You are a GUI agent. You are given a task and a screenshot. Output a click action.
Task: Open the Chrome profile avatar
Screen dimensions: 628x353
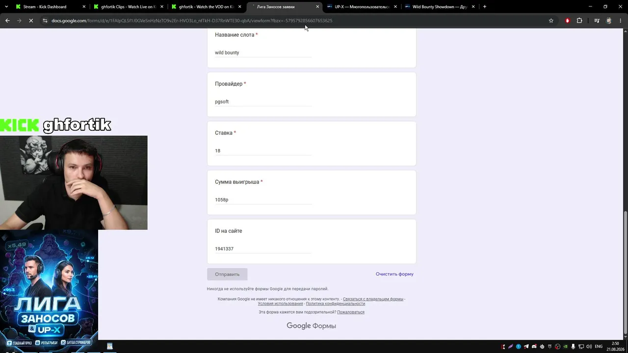tap(609, 21)
